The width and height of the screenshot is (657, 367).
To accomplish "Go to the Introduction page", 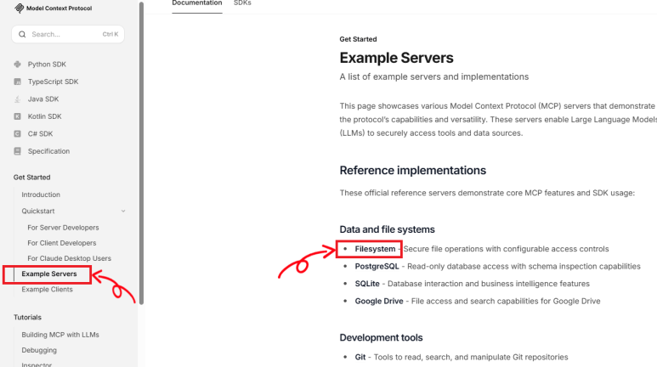I will point(41,195).
